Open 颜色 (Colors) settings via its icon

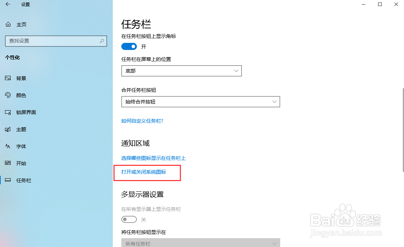(x=8, y=95)
